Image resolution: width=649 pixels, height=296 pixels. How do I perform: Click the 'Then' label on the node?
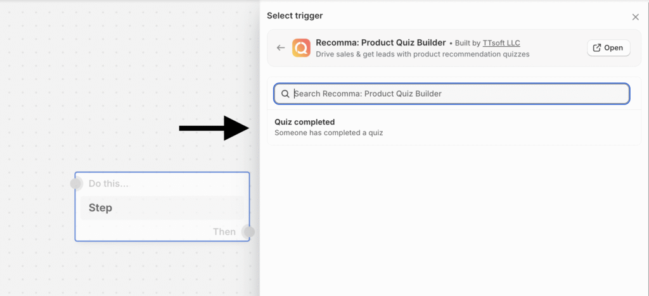tap(224, 232)
